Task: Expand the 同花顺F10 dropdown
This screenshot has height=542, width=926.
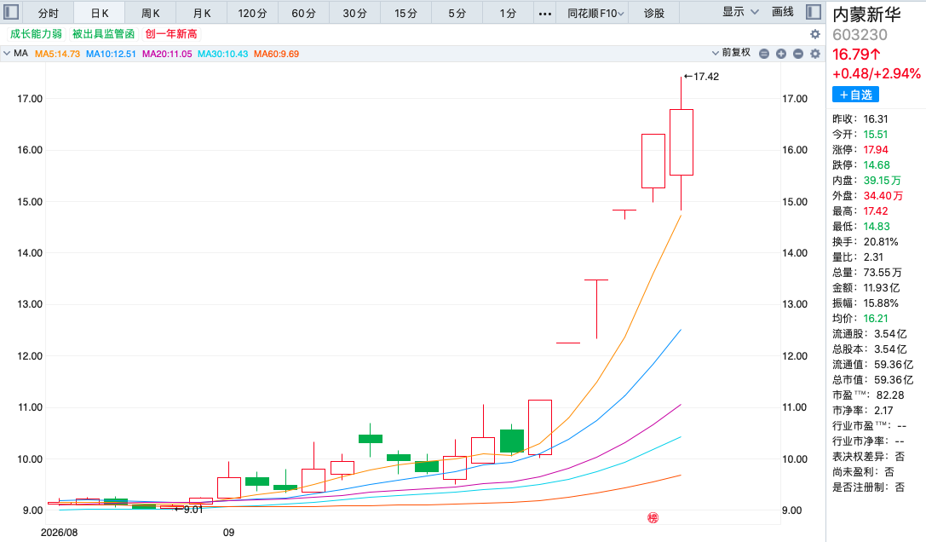Action: coord(595,13)
